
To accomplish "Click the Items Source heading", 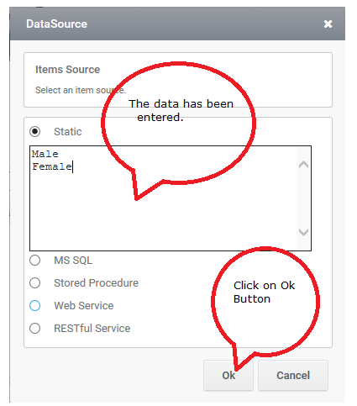I will (67, 70).
